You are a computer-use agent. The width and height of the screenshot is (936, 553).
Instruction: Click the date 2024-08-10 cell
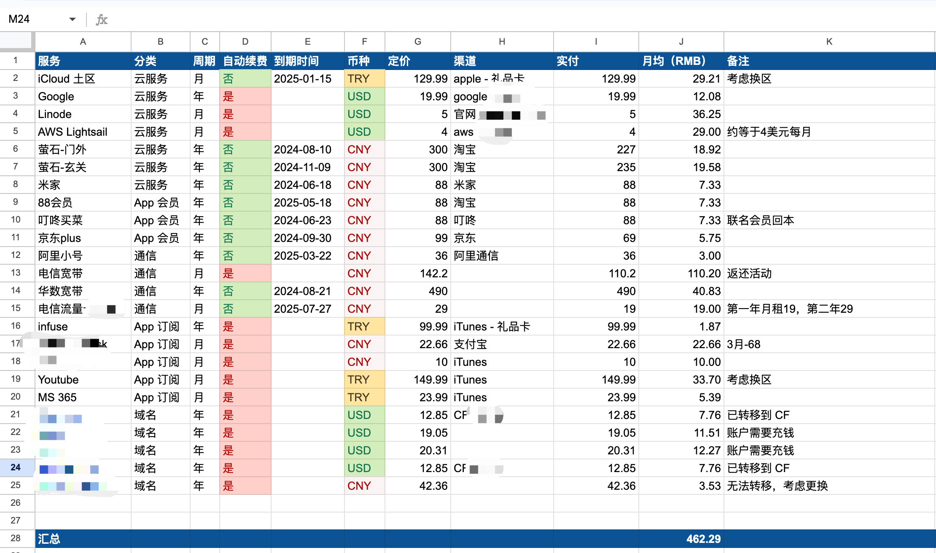308,150
